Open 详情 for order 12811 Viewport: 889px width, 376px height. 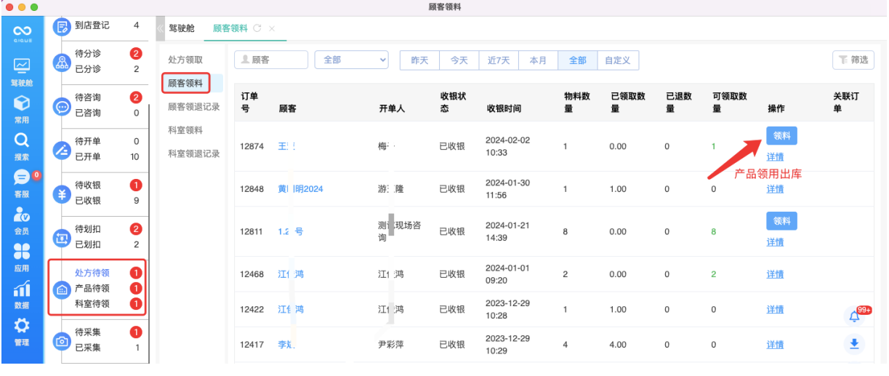[x=775, y=242]
